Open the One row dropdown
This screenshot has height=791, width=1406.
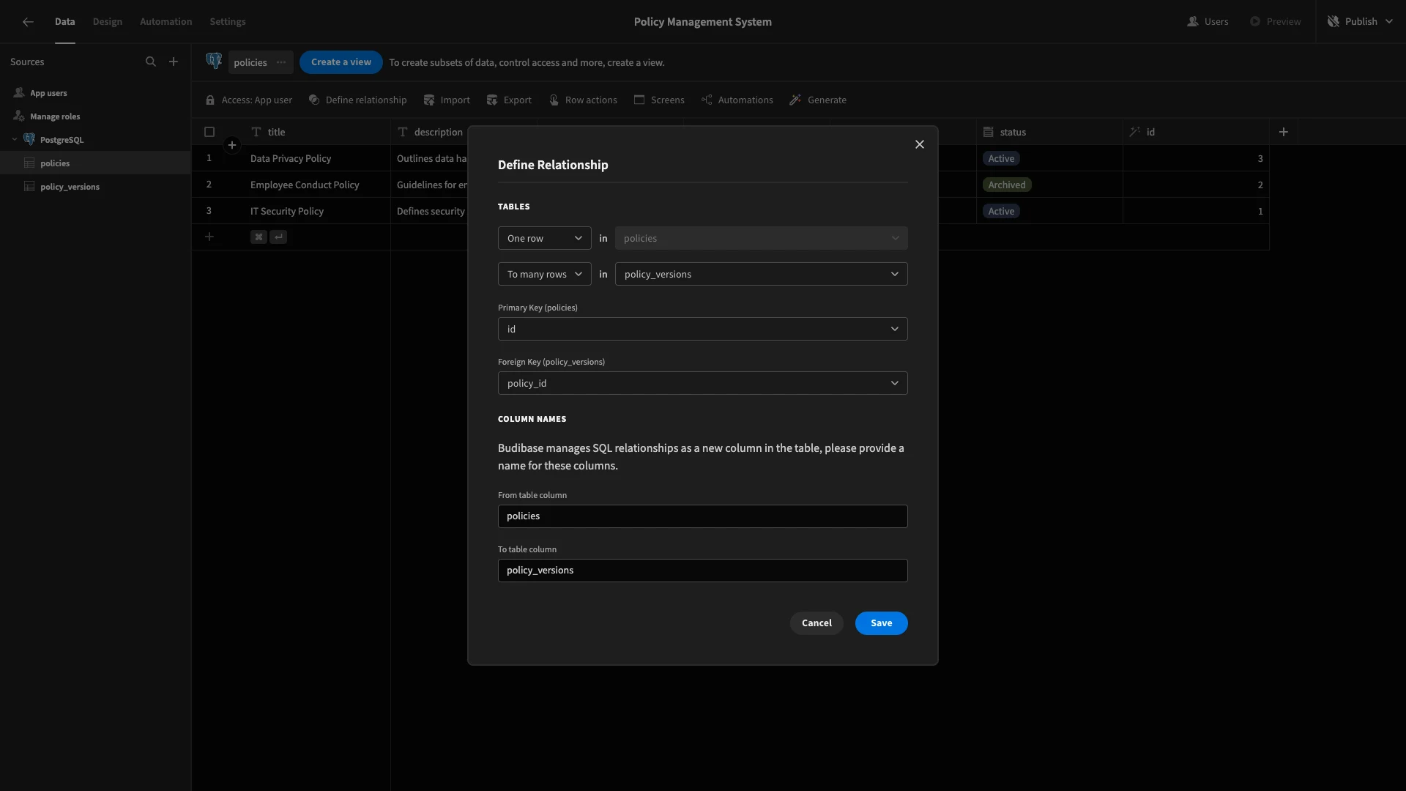[545, 238]
